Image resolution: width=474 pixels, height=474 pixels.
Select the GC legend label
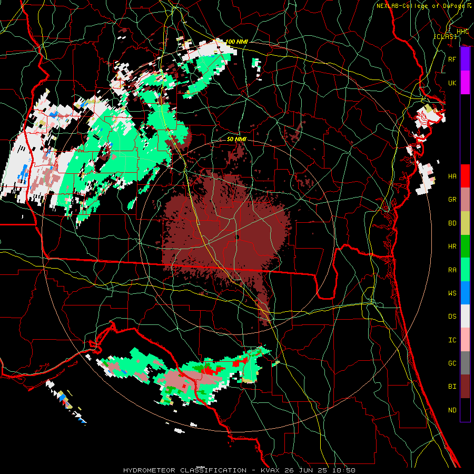click(452, 363)
